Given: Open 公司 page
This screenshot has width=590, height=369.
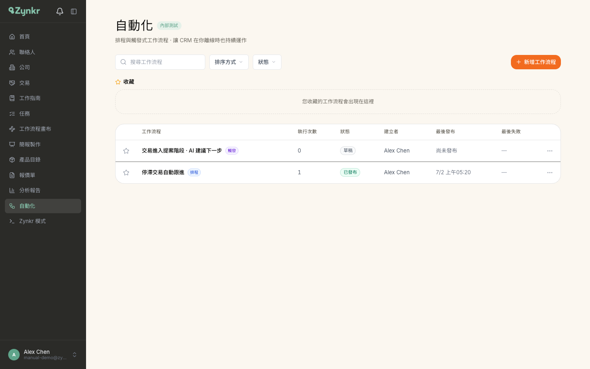Looking at the screenshot, I should pos(43,67).
